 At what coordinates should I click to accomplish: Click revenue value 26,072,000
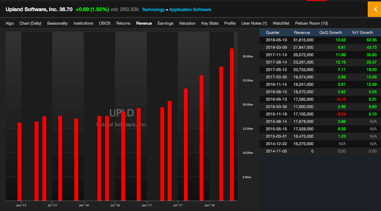[303, 55]
